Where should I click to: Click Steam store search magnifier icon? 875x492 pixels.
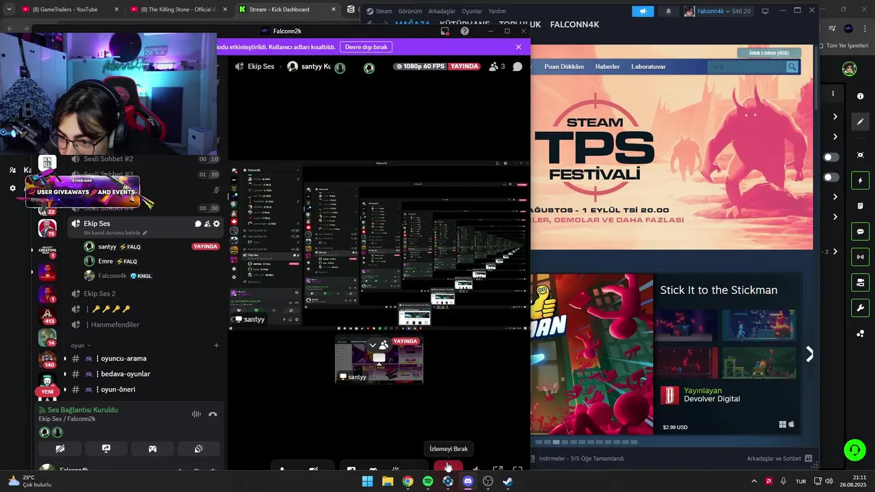(792, 66)
